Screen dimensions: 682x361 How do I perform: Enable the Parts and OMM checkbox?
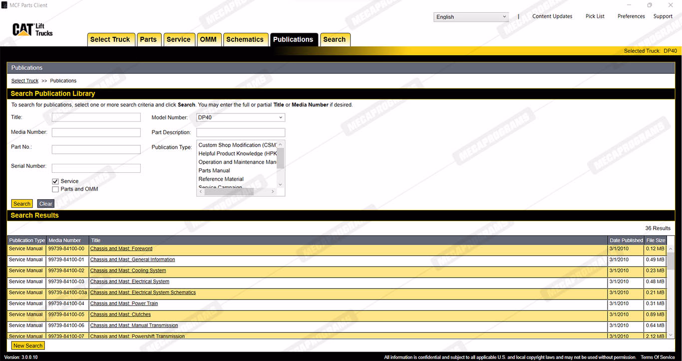pyautogui.click(x=55, y=189)
